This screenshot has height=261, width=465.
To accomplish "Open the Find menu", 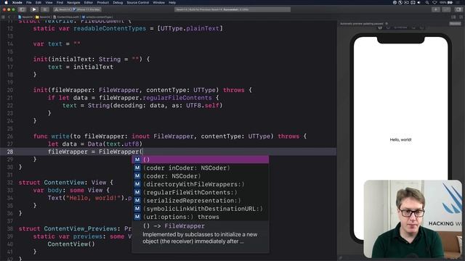I will coord(60,2).
